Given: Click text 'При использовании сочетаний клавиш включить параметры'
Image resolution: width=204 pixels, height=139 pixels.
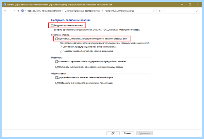Looking at the screenshot, I should pos(105,43).
